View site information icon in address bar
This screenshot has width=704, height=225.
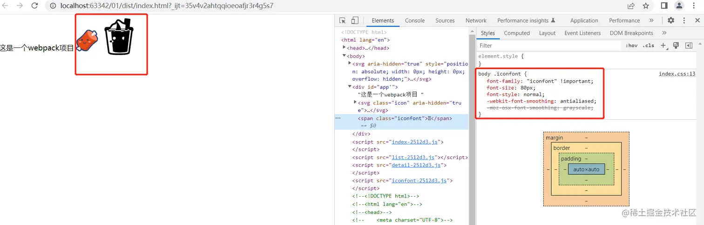53,6
